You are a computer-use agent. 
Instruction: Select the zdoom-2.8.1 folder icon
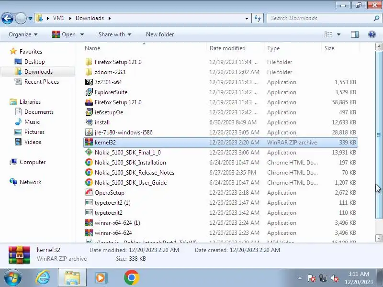click(89, 72)
